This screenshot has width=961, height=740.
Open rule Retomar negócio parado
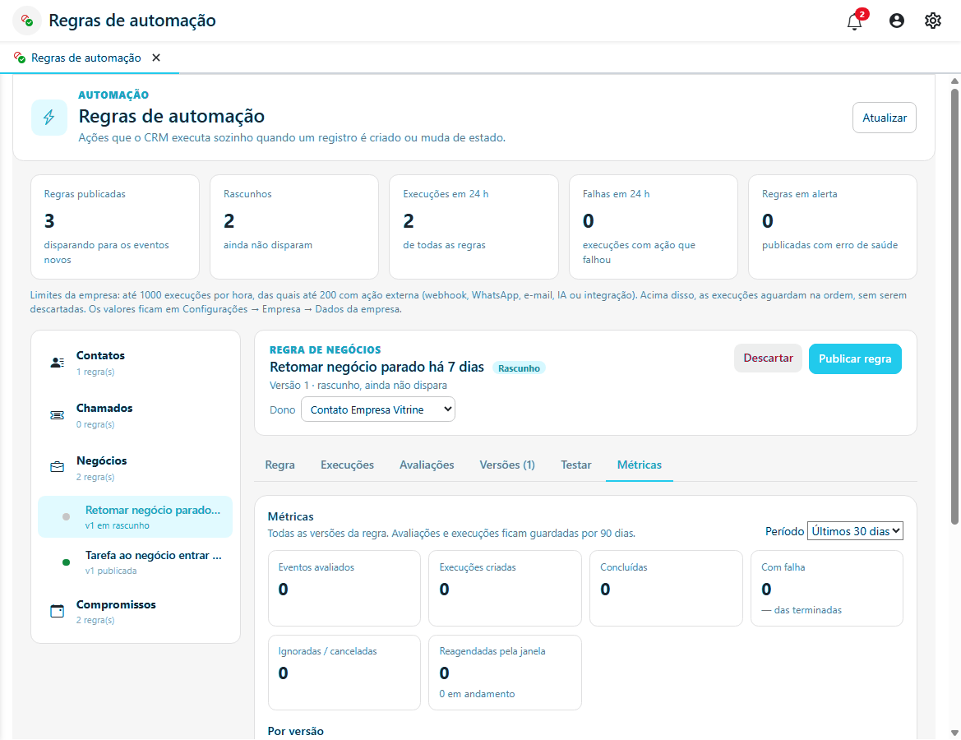click(x=136, y=517)
